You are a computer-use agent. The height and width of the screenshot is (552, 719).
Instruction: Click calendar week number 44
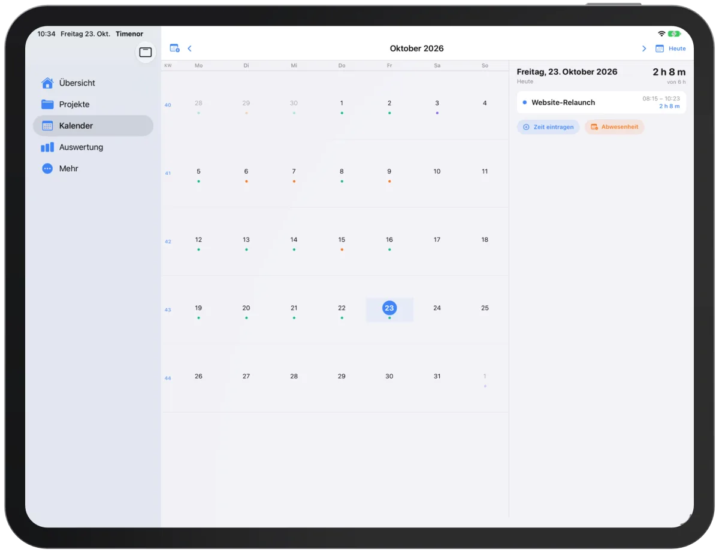coord(168,378)
